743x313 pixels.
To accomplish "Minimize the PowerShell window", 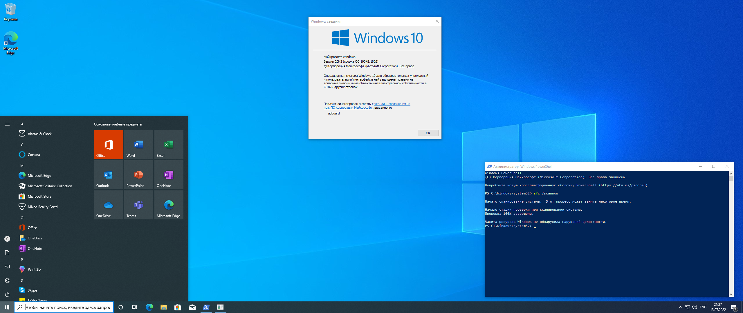I will click(701, 166).
